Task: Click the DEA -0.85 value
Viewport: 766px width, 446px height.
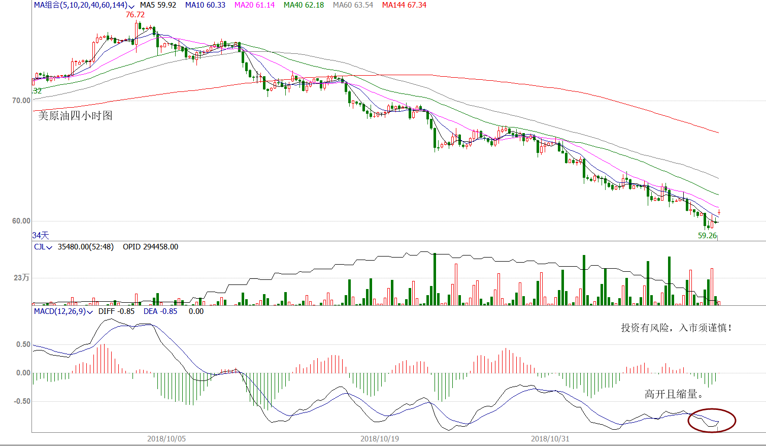Action: pos(160,311)
